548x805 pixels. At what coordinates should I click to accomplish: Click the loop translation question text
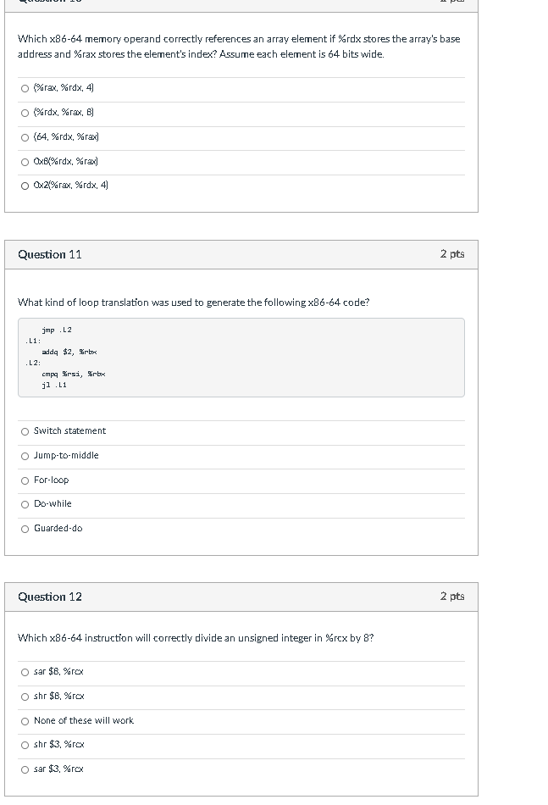193,303
